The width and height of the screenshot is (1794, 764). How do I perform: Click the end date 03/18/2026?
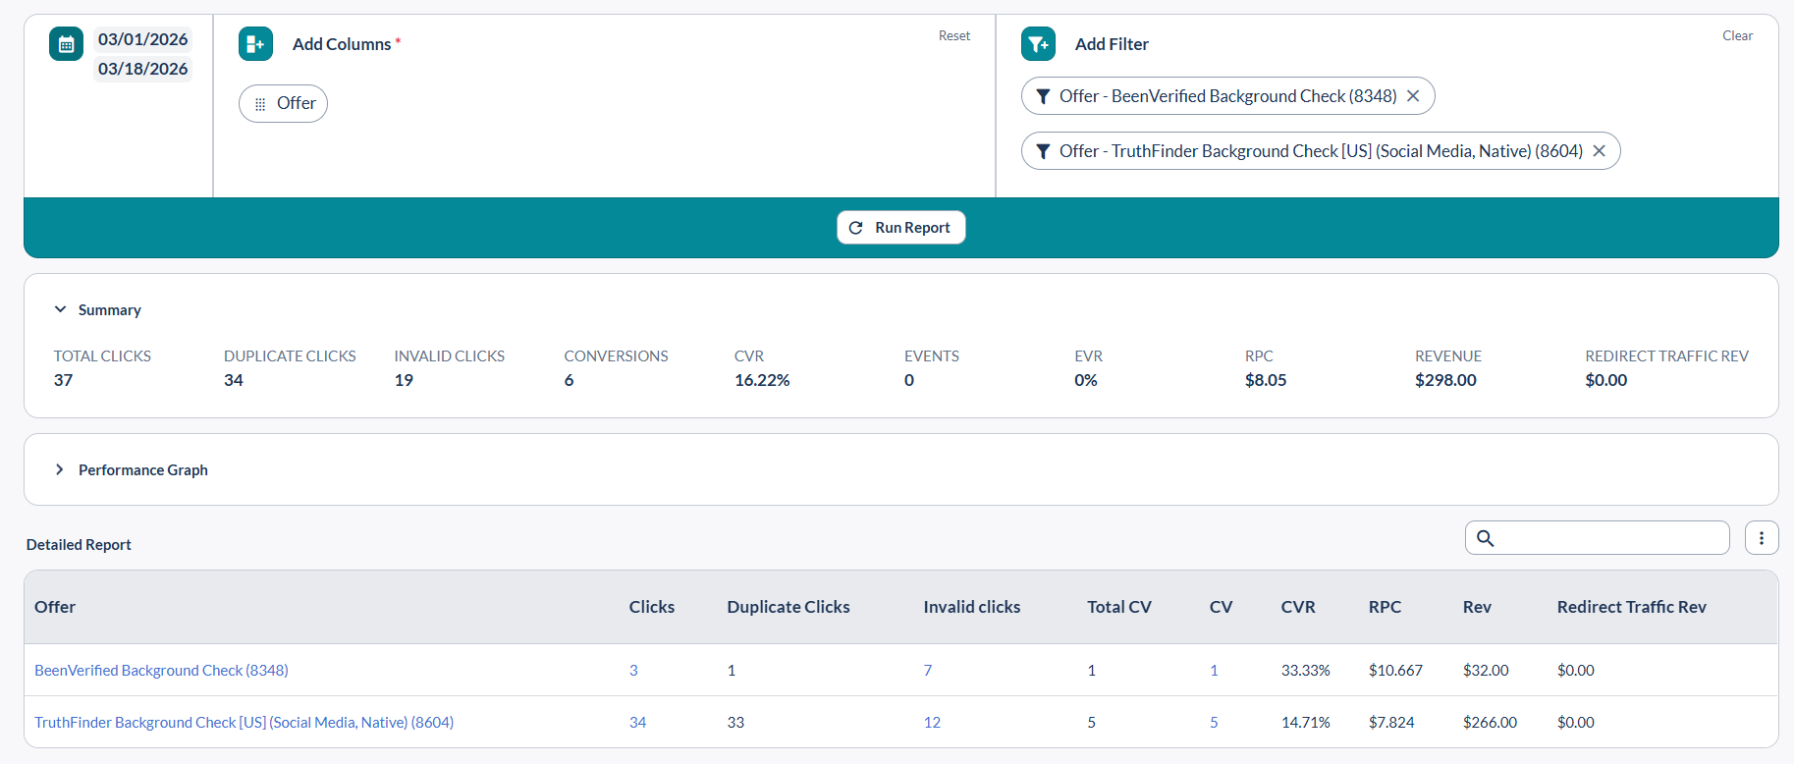tap(142, 69)
